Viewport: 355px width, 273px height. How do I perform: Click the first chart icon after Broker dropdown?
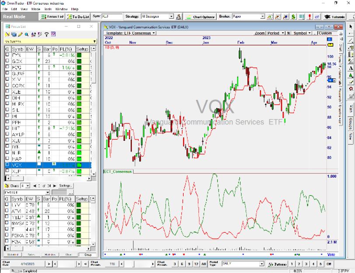270,17
